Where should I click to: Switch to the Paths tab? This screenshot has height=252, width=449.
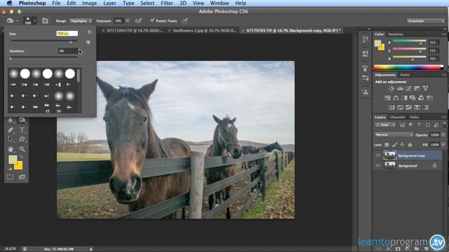click(x=414, y=117)
